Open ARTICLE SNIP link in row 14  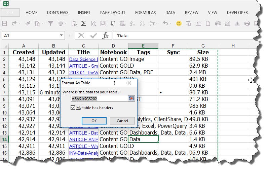tap(84, 140)
